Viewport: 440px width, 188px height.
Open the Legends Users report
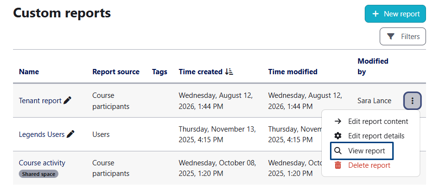click(42, 134)
